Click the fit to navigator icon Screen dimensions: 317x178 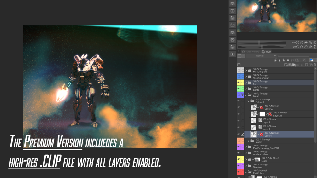pyautogui.click(x=310, y=43)
